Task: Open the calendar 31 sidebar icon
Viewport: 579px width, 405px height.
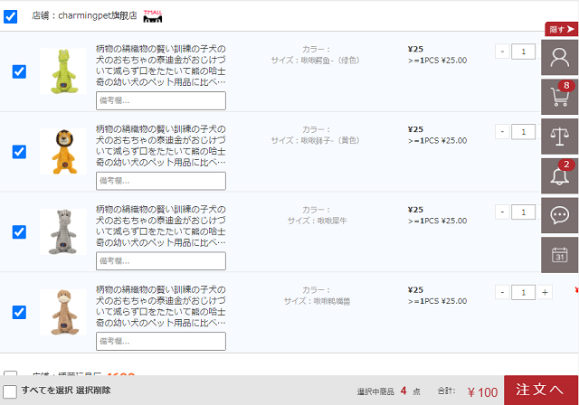Action: tap(559, 255)
